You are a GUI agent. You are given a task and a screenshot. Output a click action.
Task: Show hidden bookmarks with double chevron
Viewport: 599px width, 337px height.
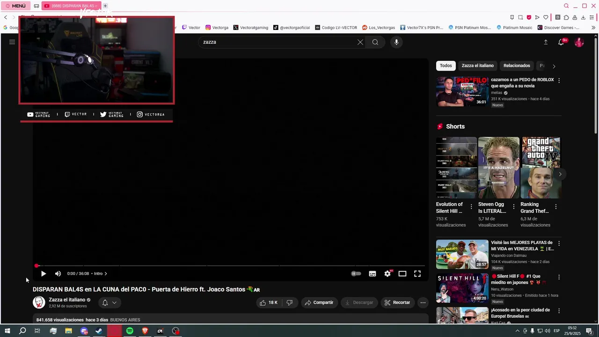click(593, 28)
